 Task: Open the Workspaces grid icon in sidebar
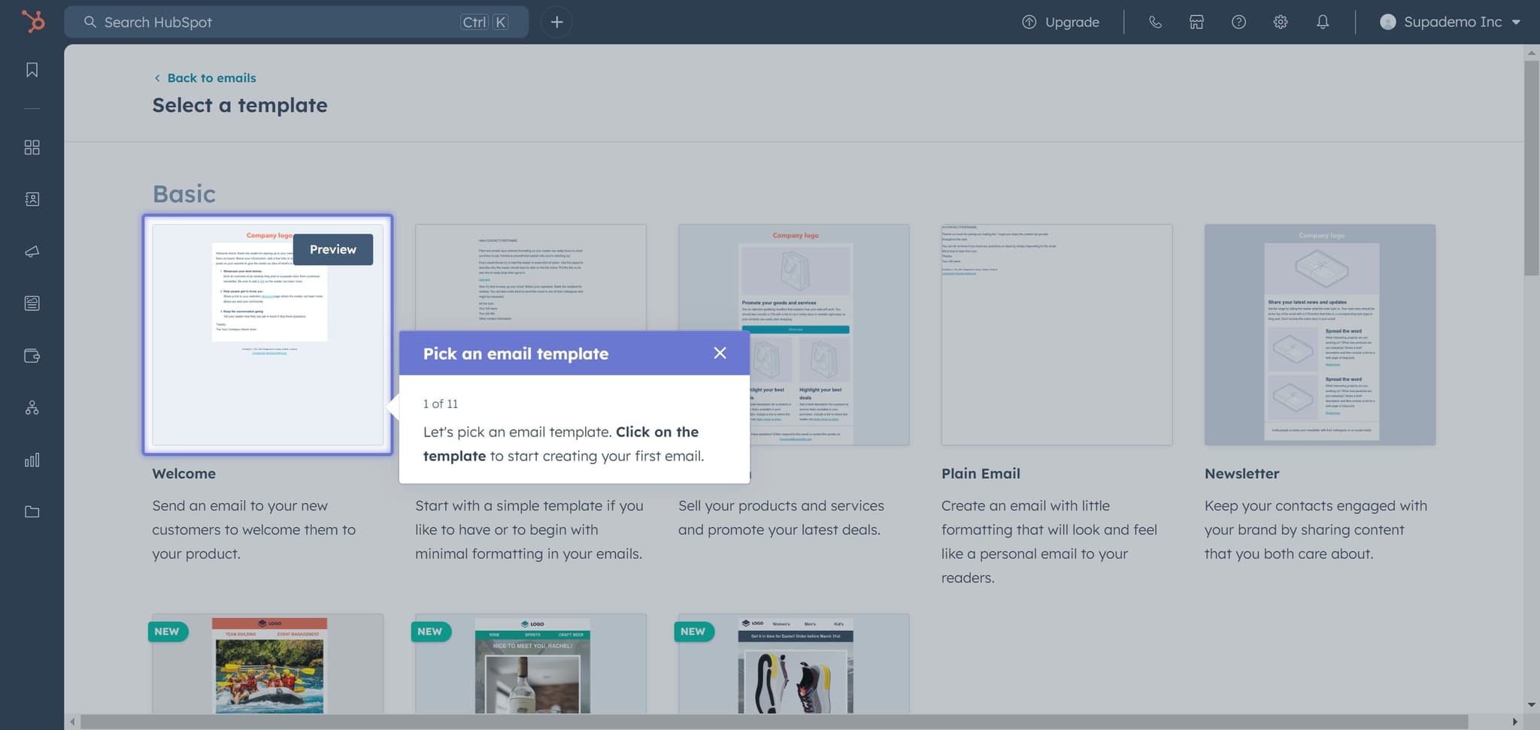[32, 147]
